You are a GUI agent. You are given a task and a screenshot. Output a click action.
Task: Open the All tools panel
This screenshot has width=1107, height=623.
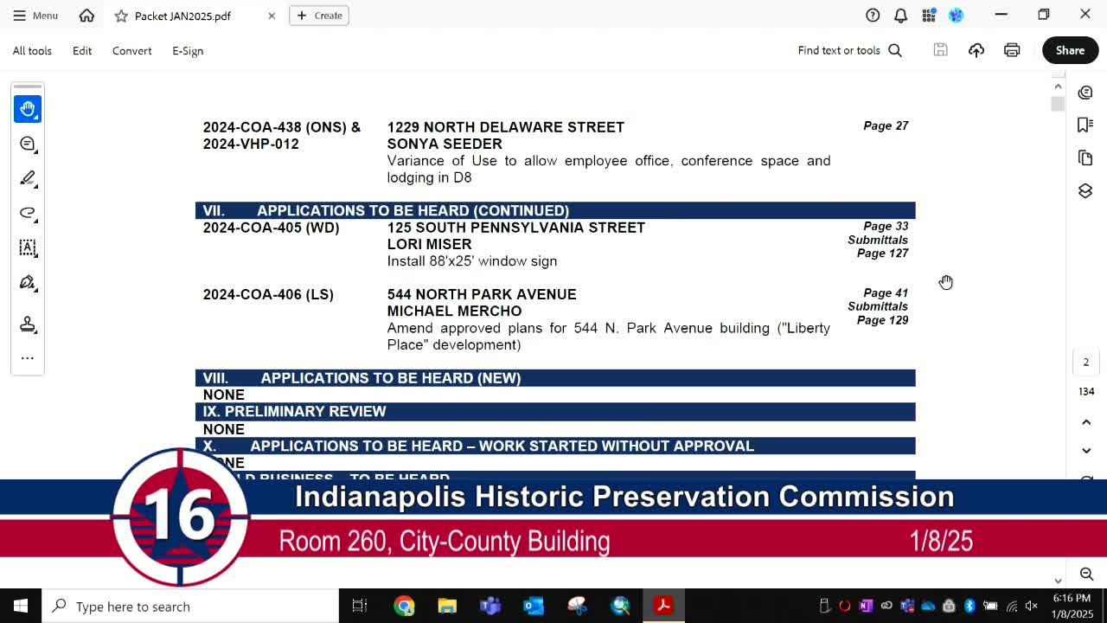click(x=32, y=51)
